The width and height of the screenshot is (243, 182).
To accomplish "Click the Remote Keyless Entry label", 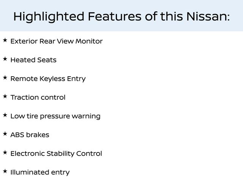I will coord(48,79).
